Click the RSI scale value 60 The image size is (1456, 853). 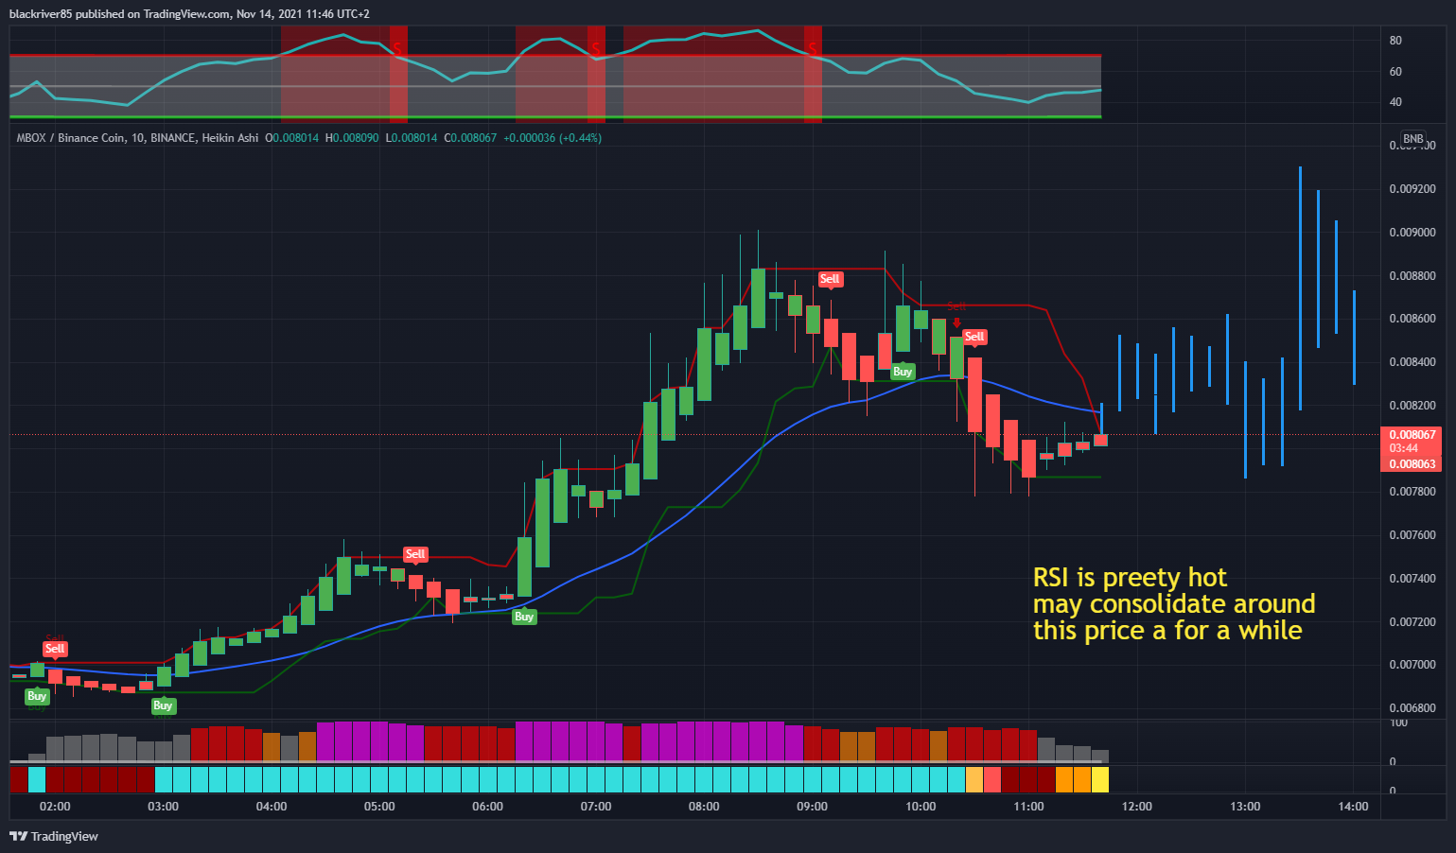tap(1395, 72)
